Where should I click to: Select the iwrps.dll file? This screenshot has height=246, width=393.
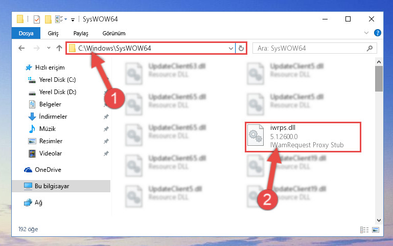[303, 137]
